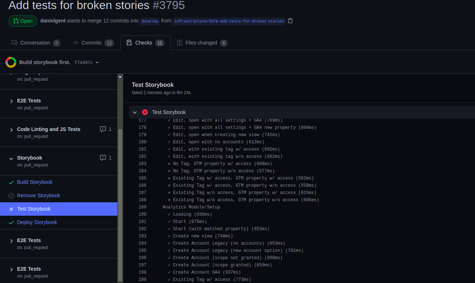Open Build Storybook job
The height and width of the screenshot is (283, 475).
pyautogui.click(x=35, y=182)
